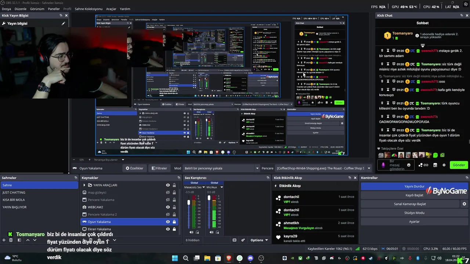Open Brave browser from the taskbar
The image size is (470, 264).
[229, 258]
